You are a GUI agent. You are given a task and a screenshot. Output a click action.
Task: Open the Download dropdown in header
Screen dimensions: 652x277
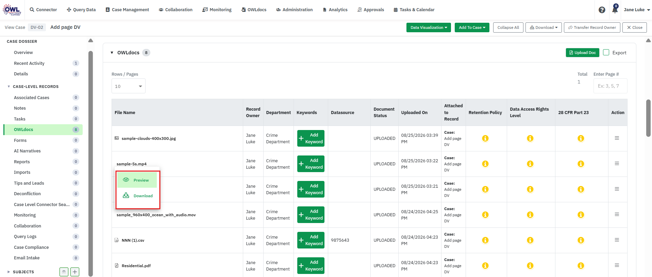(x=544, y=27)
